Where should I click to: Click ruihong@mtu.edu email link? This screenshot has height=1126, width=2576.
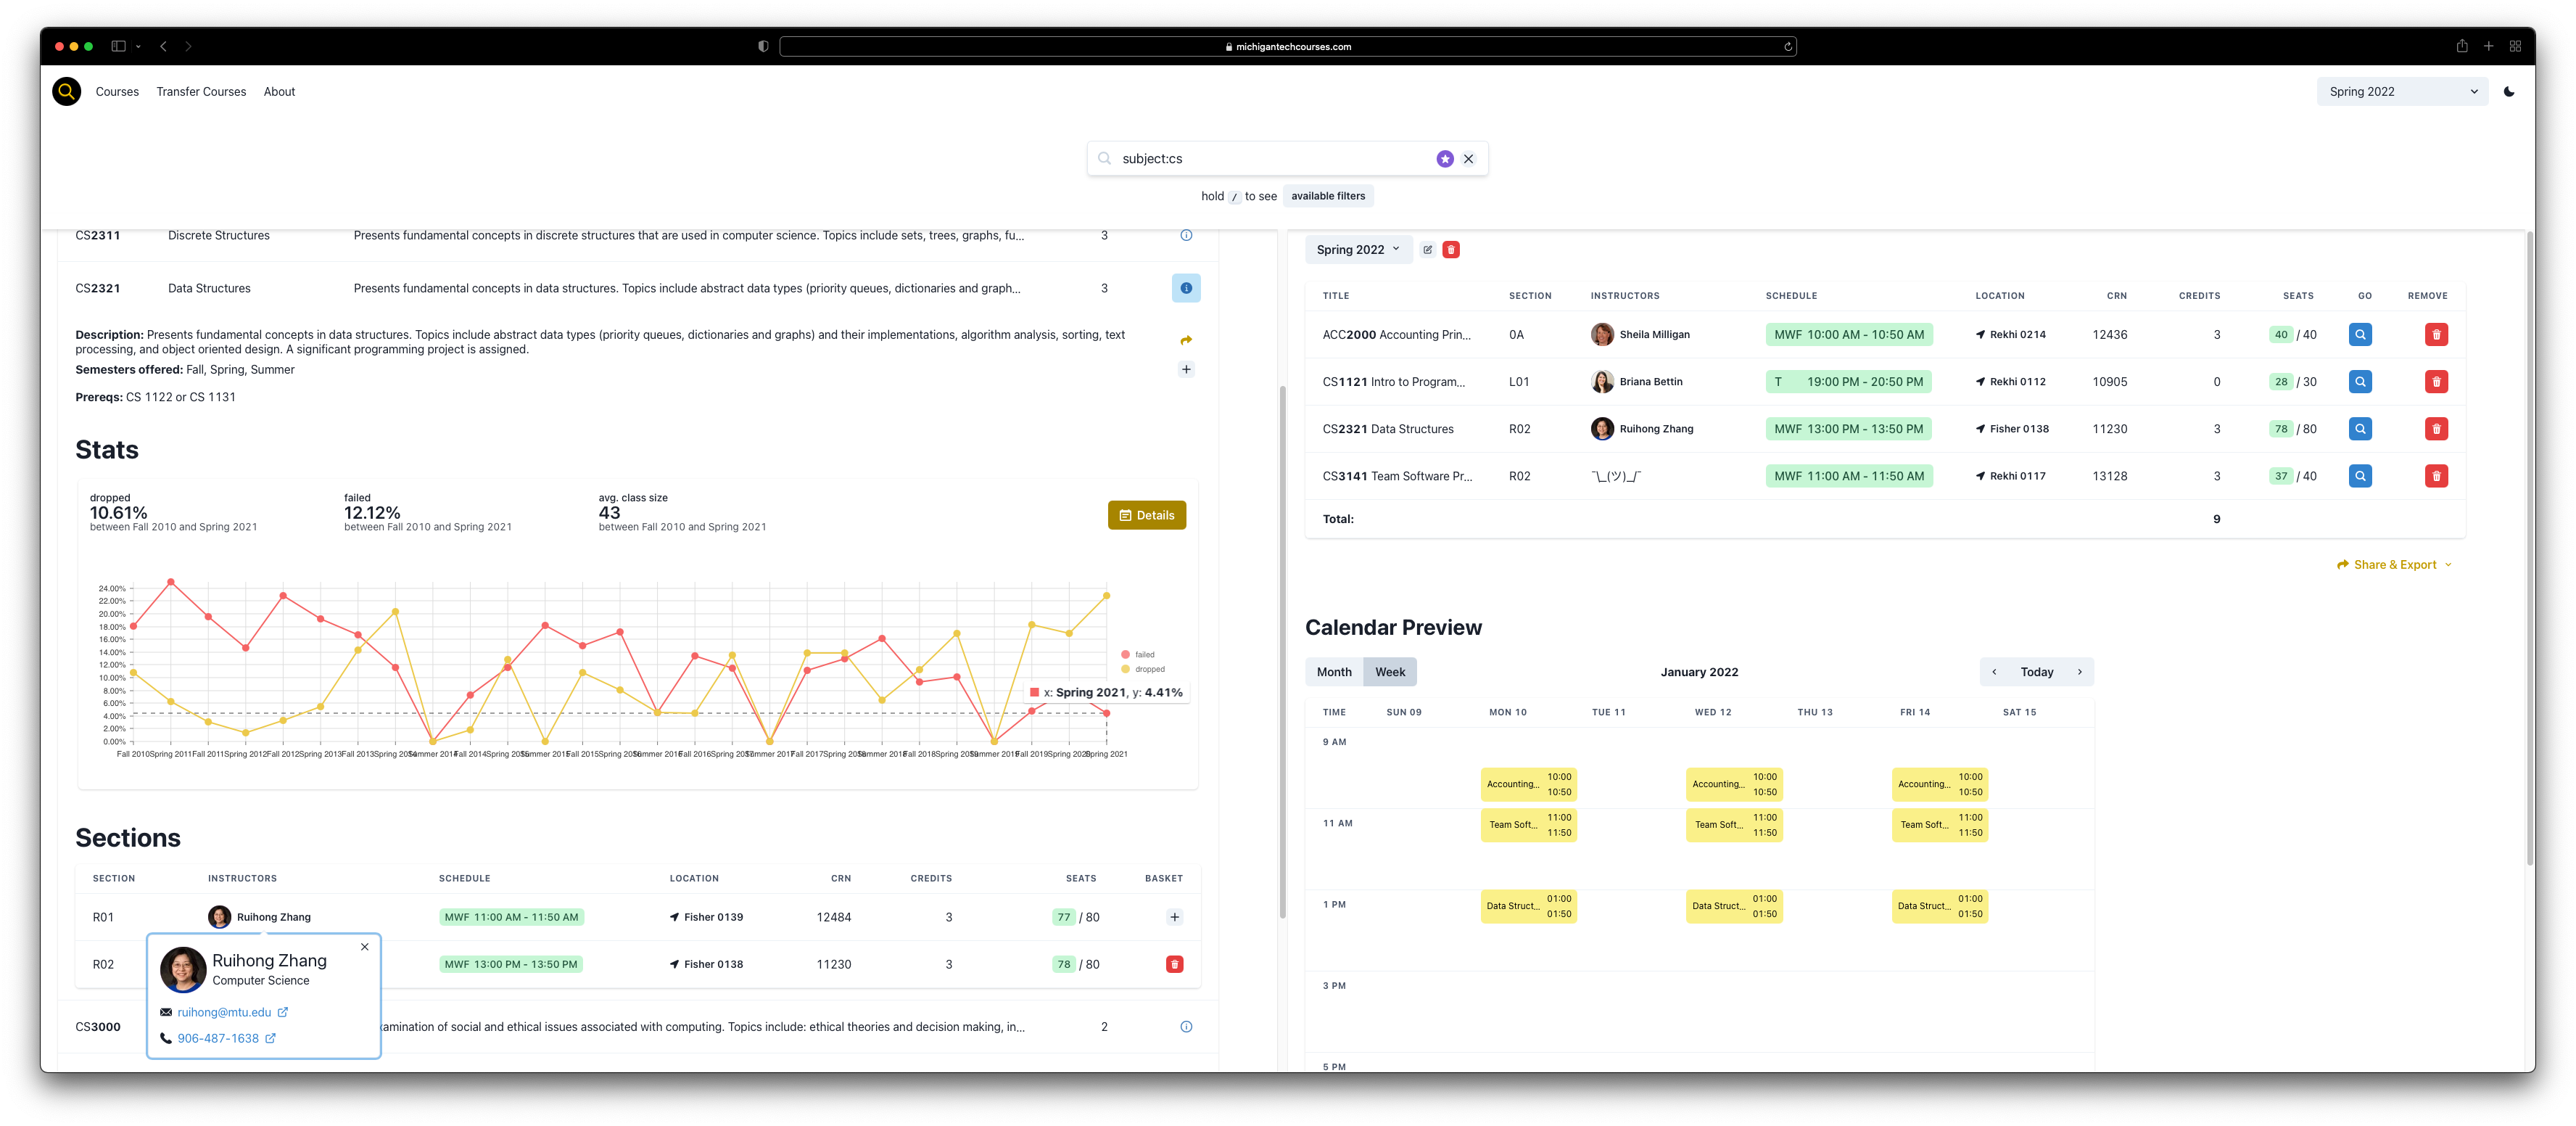click(224, 1012)
